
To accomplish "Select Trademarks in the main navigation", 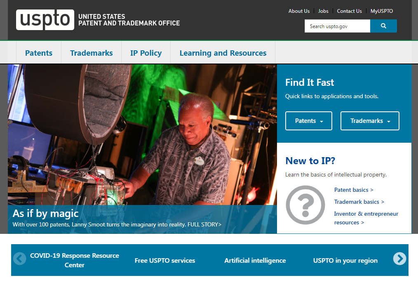I will click(x=91, y=53).
